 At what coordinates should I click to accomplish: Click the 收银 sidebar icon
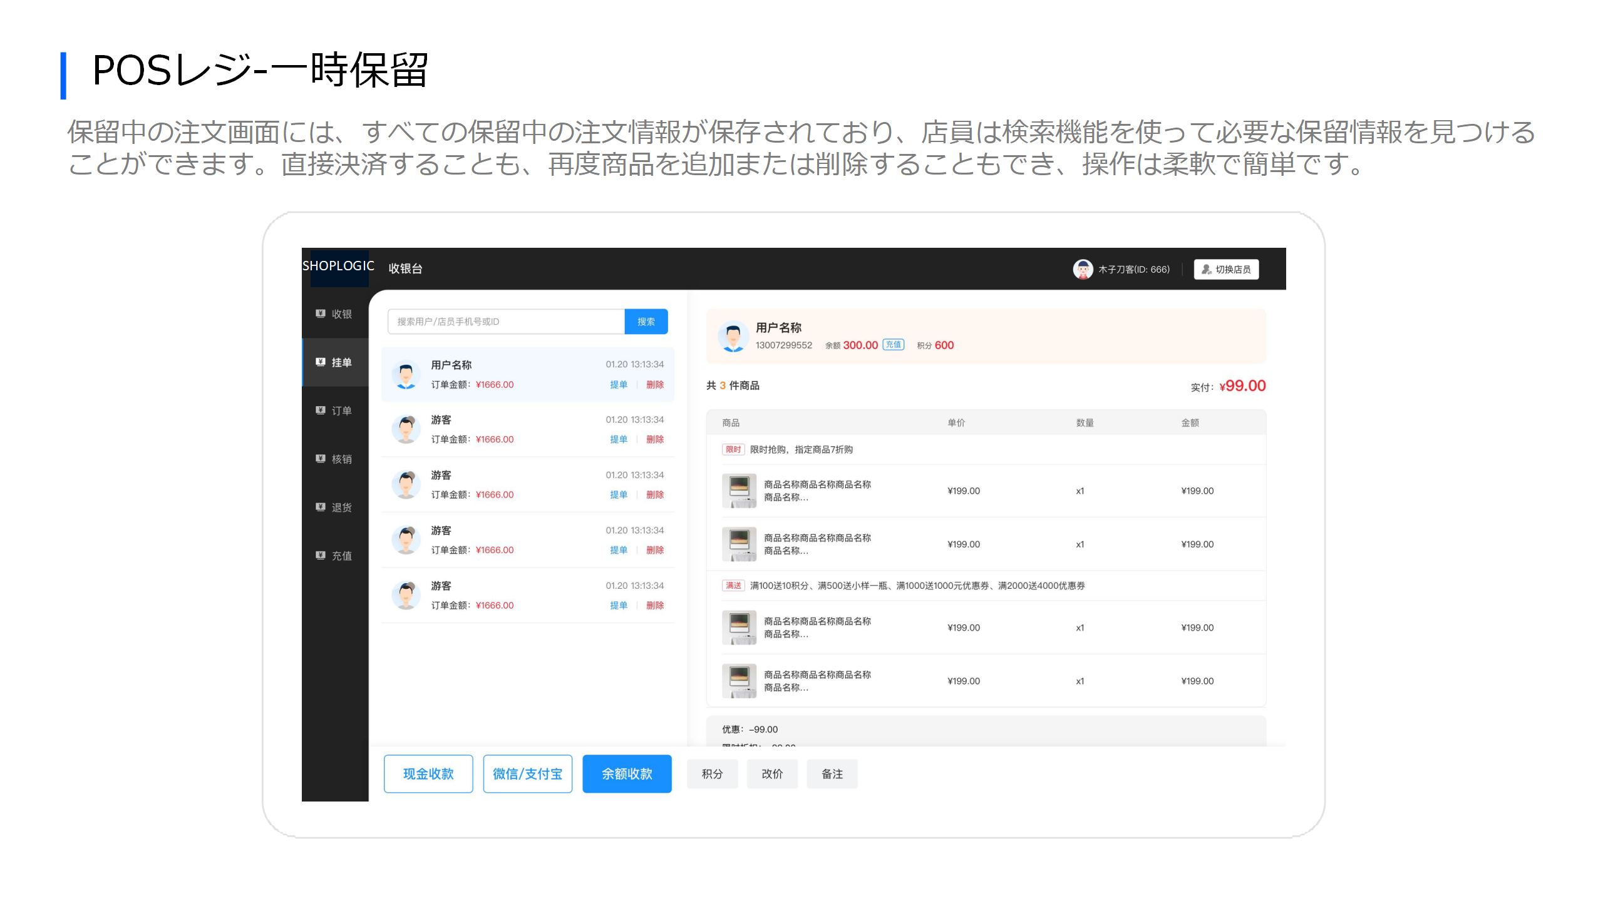coord(321,313)
